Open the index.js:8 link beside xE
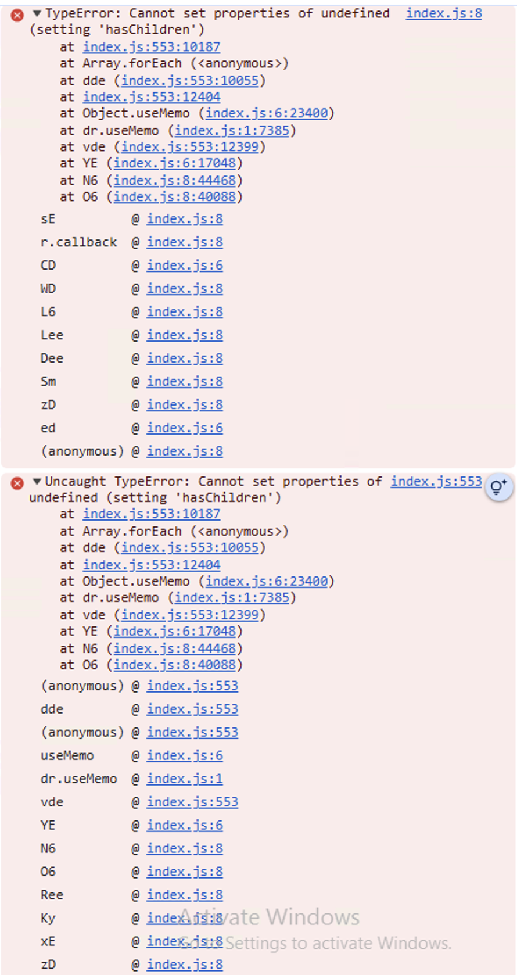Screen dimensions: 517x975 pyautogui.click(x=185, y=941)
